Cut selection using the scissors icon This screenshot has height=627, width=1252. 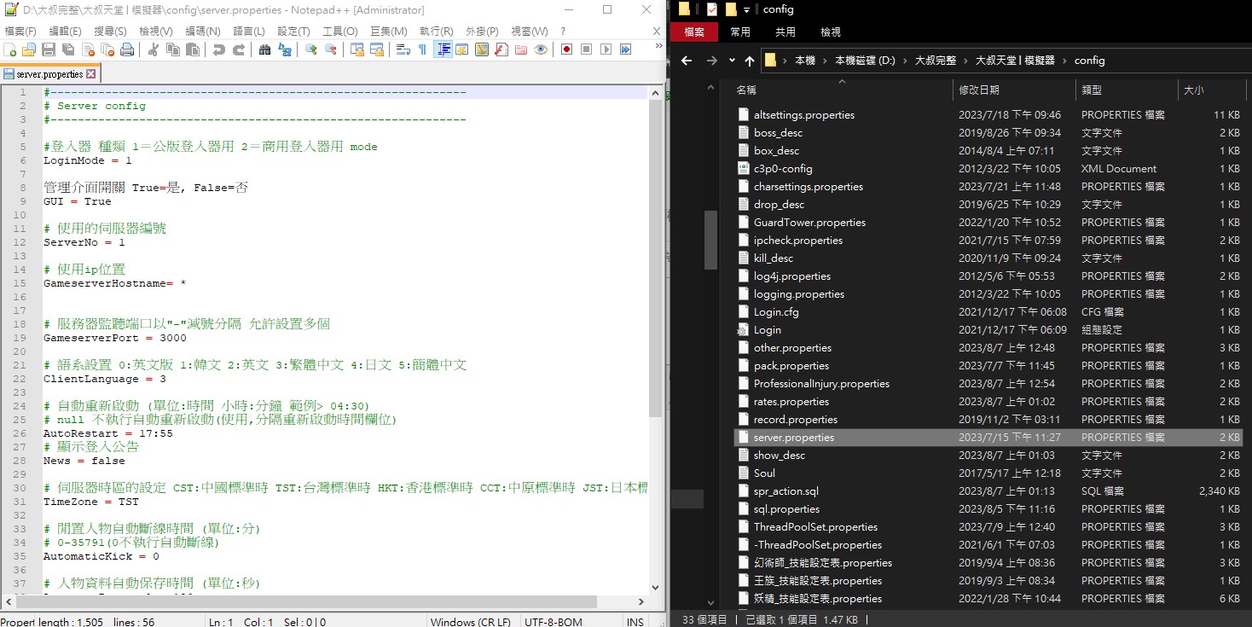[154, 49]
